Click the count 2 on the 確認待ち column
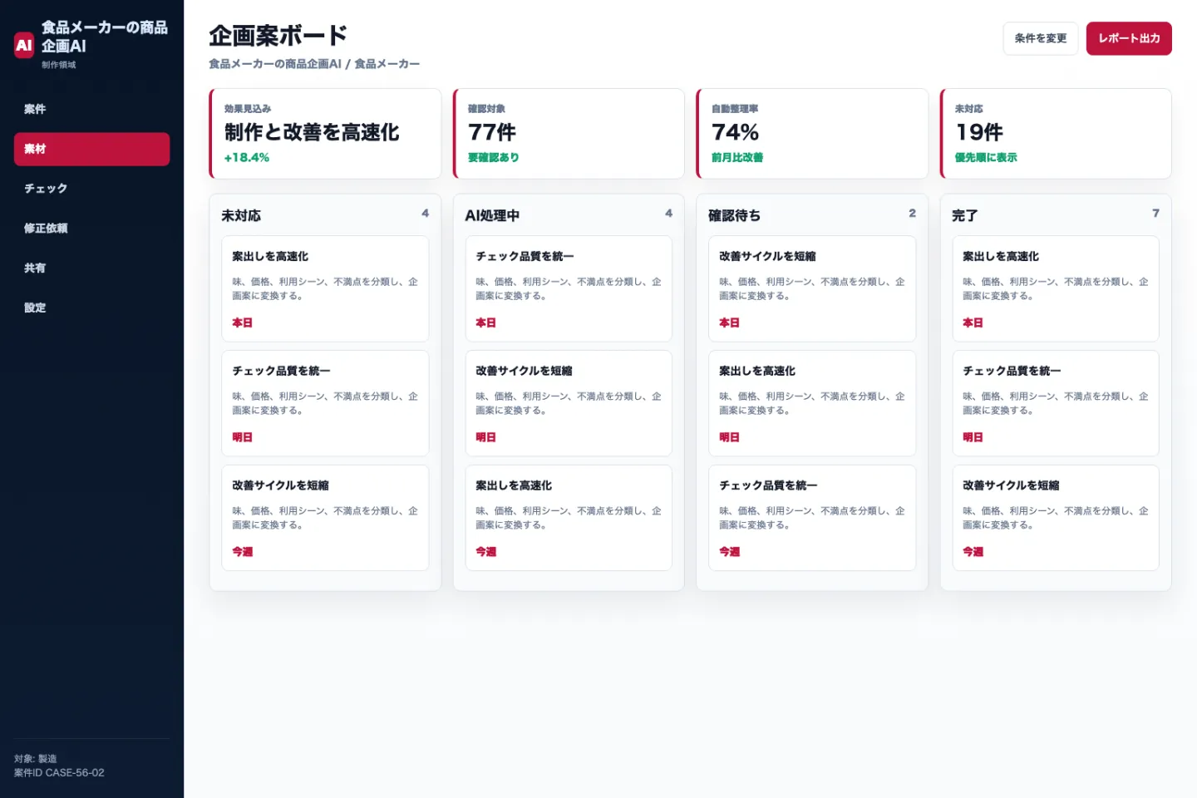 (912, 214)
